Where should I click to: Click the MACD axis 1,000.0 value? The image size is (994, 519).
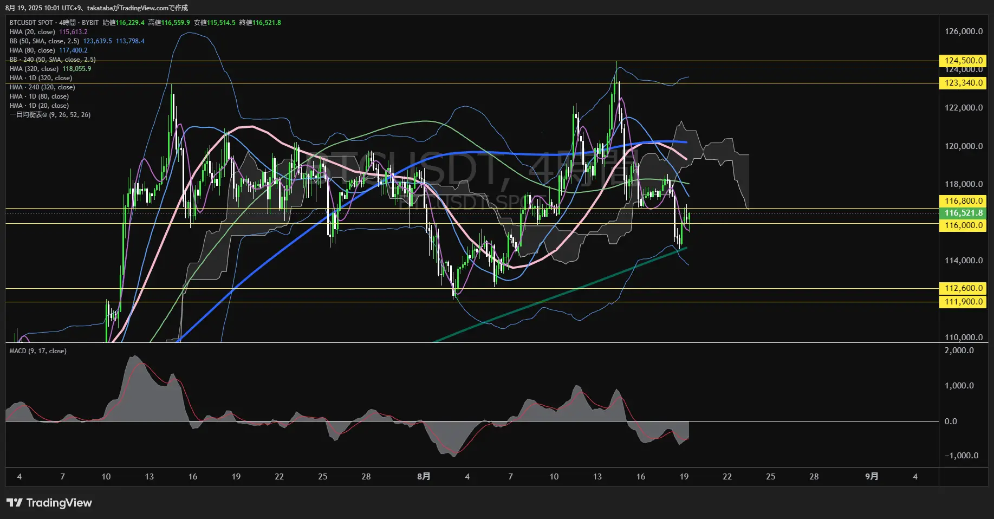(959, 386)
